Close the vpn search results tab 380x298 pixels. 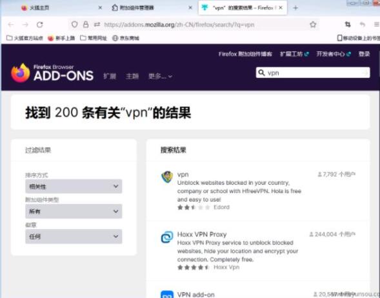point(281,8)
